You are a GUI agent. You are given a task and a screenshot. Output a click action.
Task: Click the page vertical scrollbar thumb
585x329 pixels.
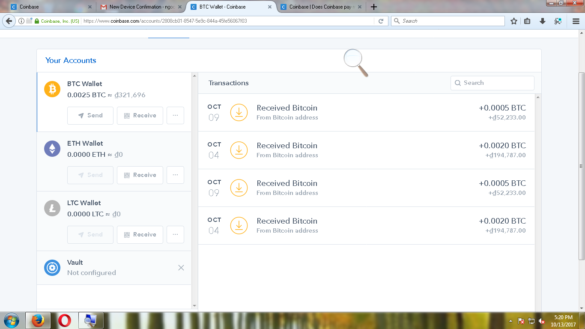tap(582, 166)
